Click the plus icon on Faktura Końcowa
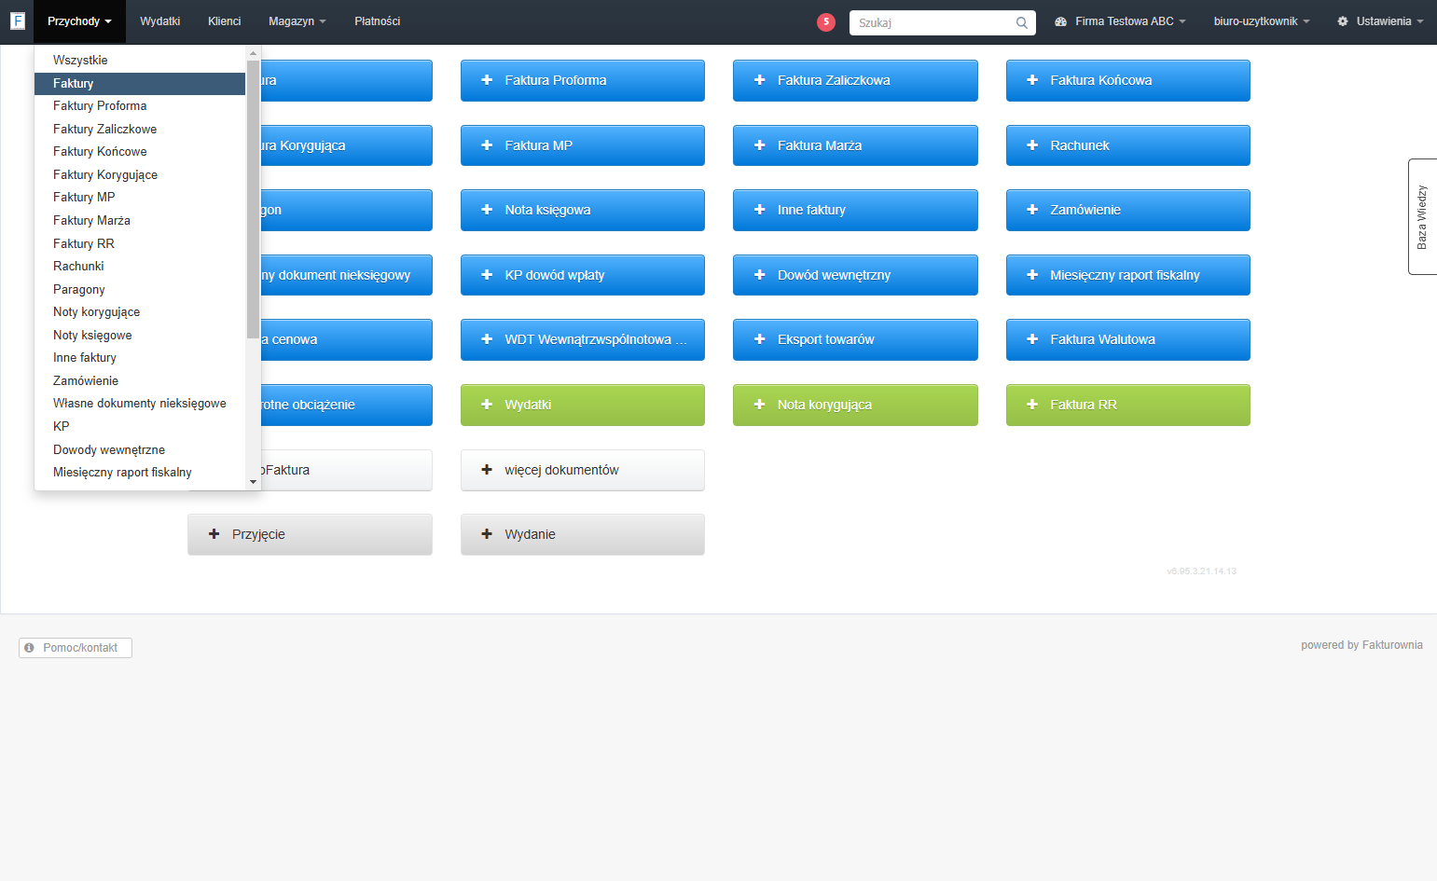 pyautogui.click(x=1032, y=80)
